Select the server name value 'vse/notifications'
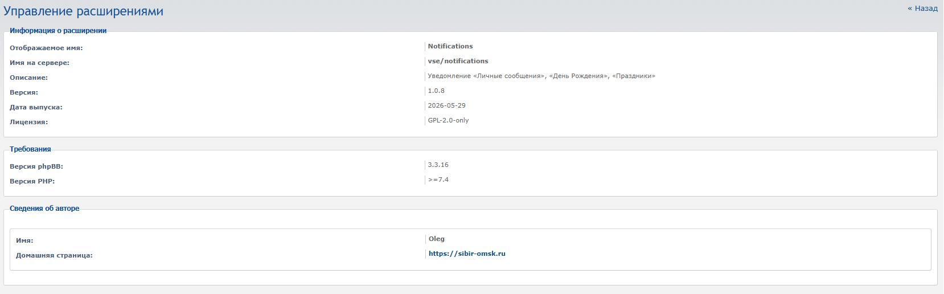 point(458,61)
